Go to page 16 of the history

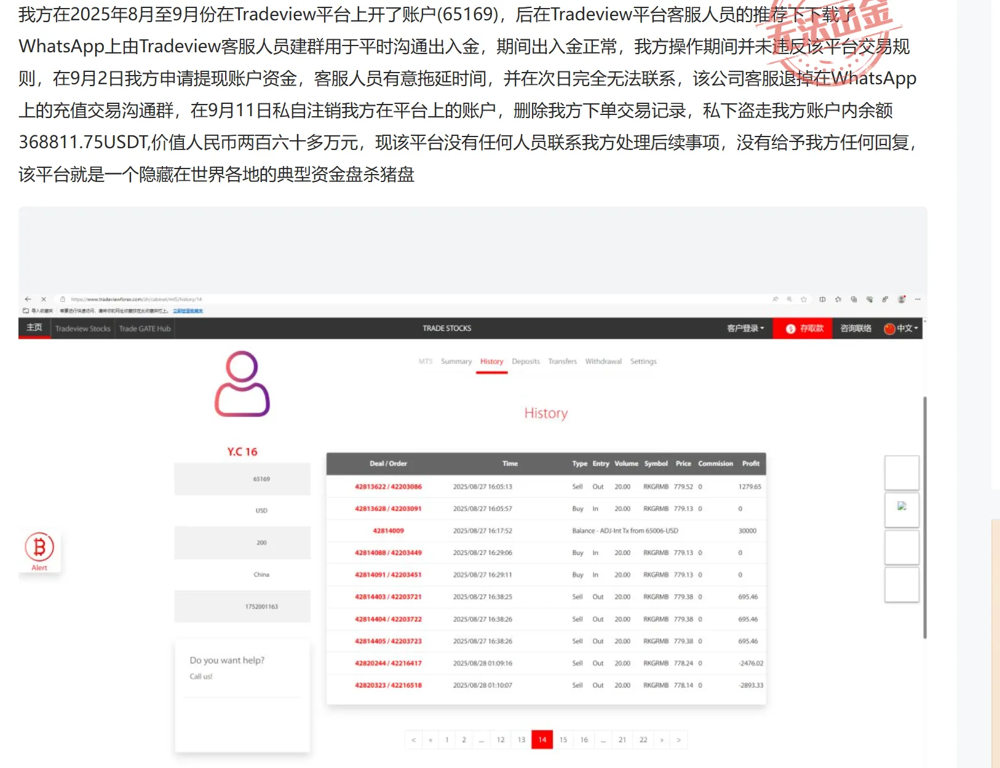click(x=584, y=740)
